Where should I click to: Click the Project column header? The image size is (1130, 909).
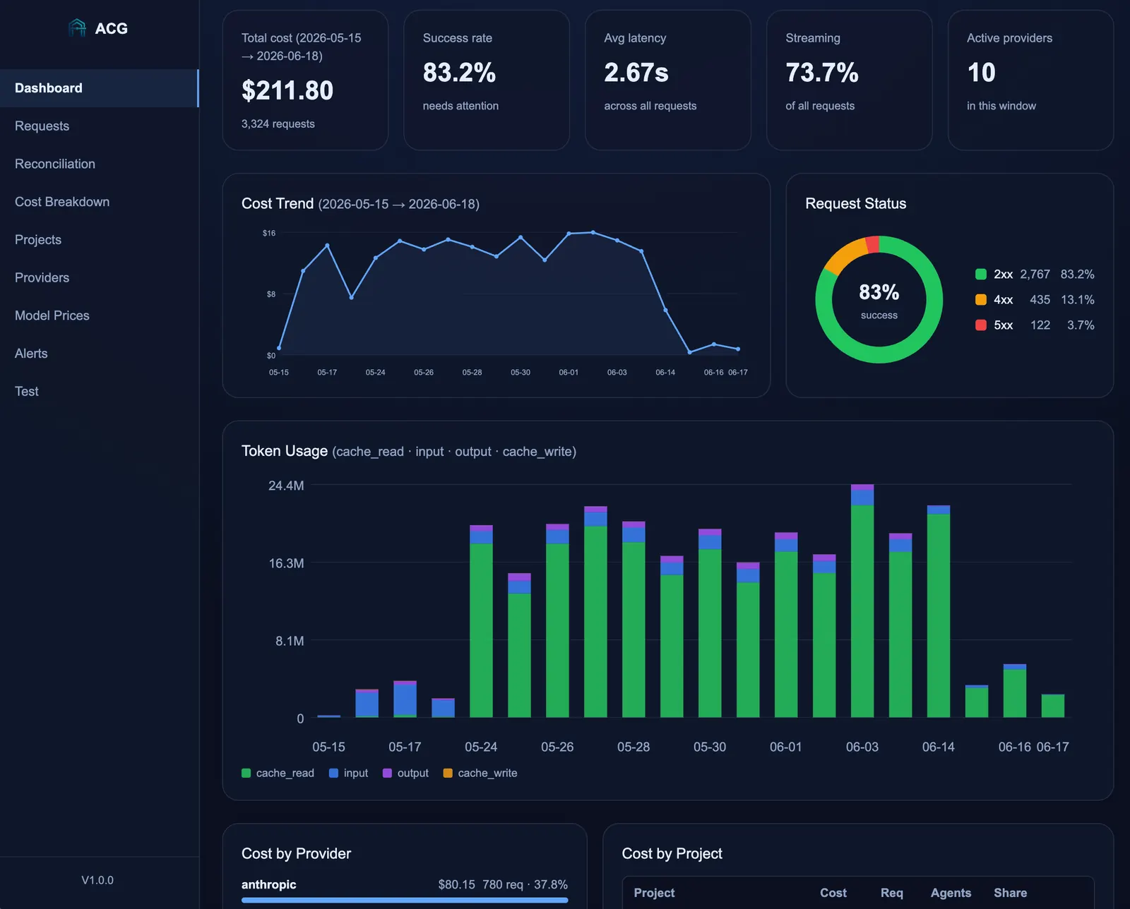(x=654, y=893)
